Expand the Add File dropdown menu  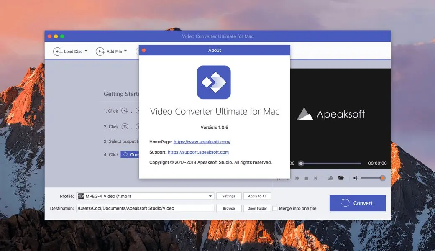coord(126,51)
